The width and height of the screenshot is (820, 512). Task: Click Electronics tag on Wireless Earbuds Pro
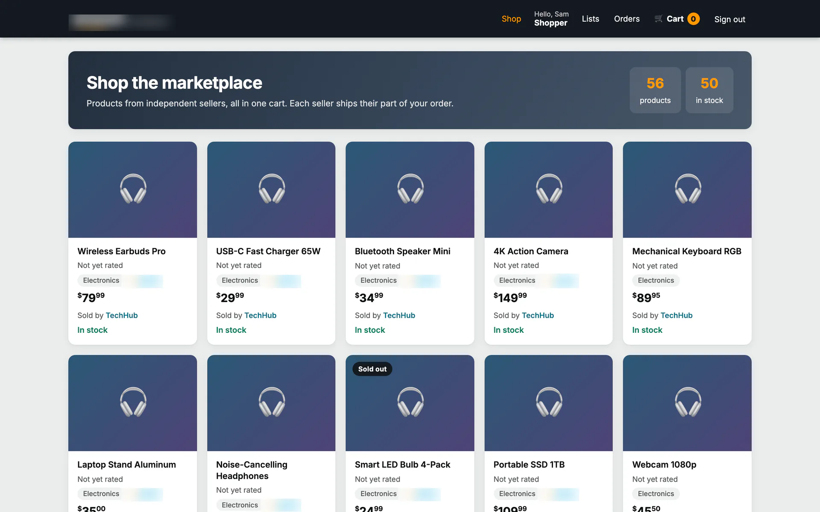pyautogui.click(x=101, y=280)
